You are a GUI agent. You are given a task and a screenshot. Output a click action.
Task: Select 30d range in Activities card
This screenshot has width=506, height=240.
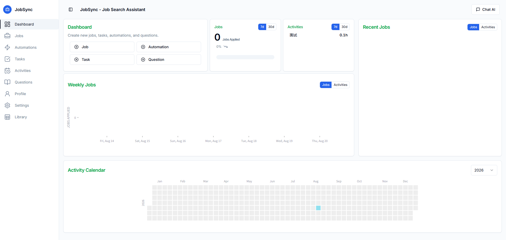(x=344, y=27)
